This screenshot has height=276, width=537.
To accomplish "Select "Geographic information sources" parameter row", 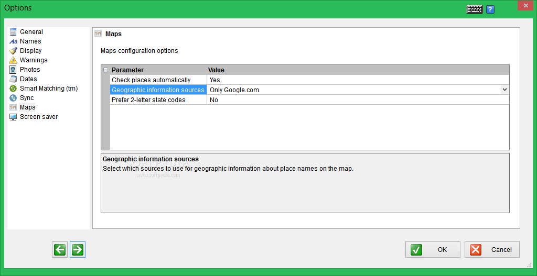I will [x=158, y=90].
